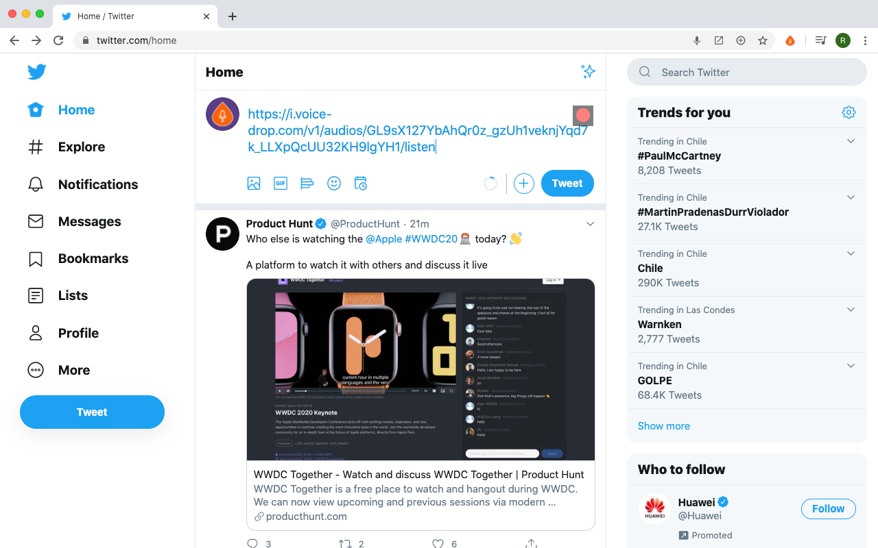Open the #PaulMcCartney trend
Image resolution: width=878 pixels, height=548 pixels.
coord(679,155)
